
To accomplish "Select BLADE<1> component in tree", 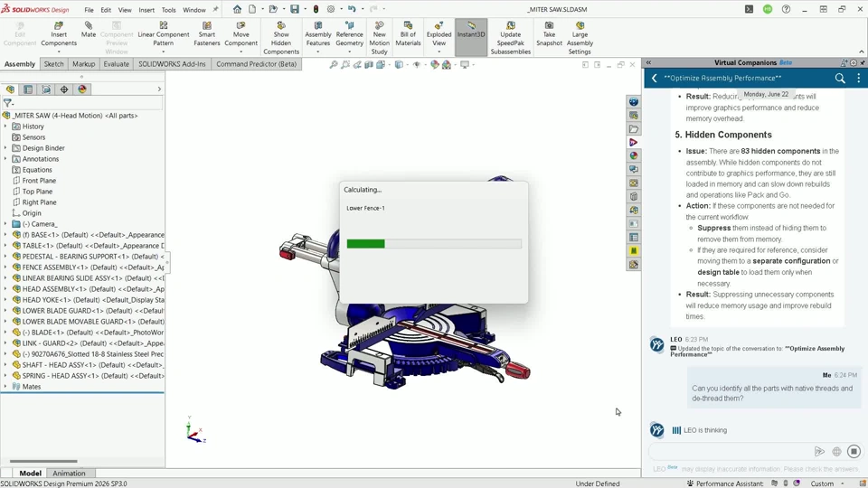I will [88, 332].
